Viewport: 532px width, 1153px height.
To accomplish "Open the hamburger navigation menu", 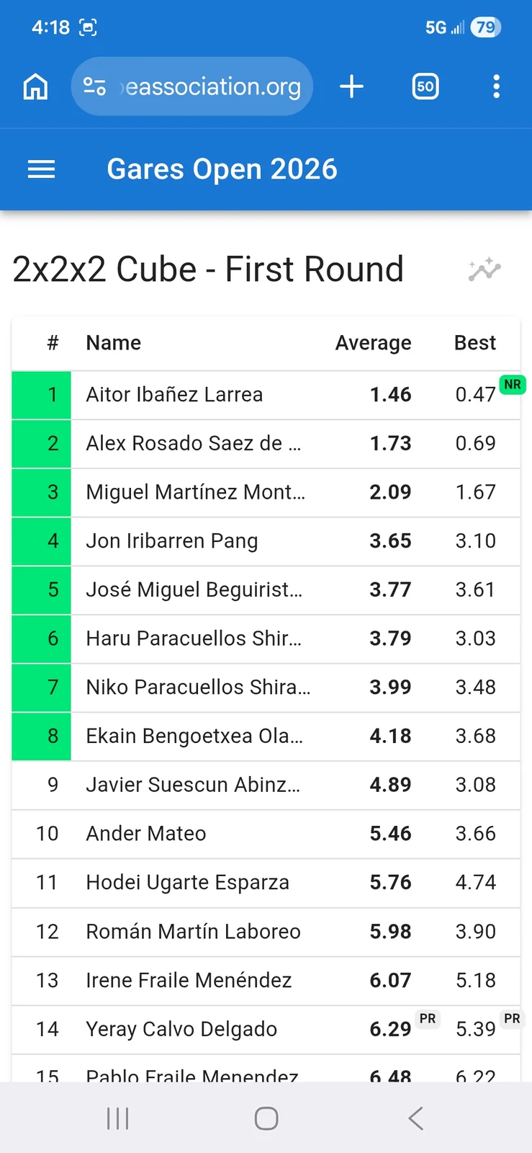I will pyautogui.click(x=41, y=169).
